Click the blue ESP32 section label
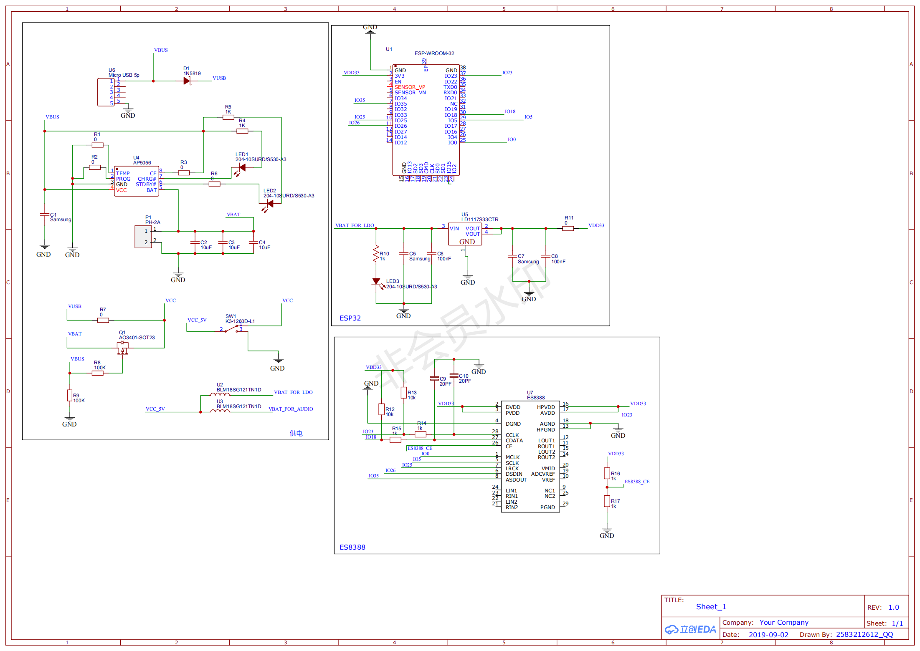 pyautogui.click(x=350, y=318)
